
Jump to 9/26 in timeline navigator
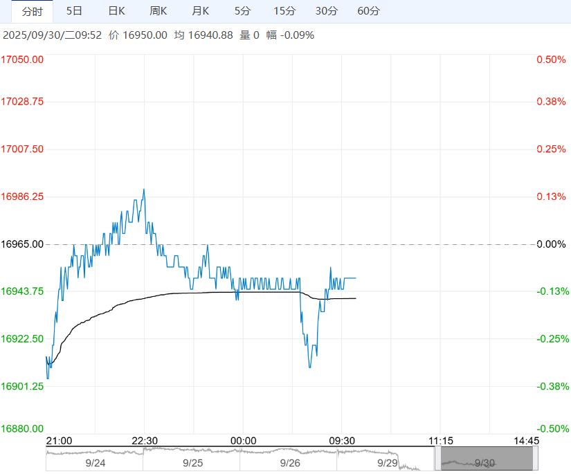pos(289,462)
